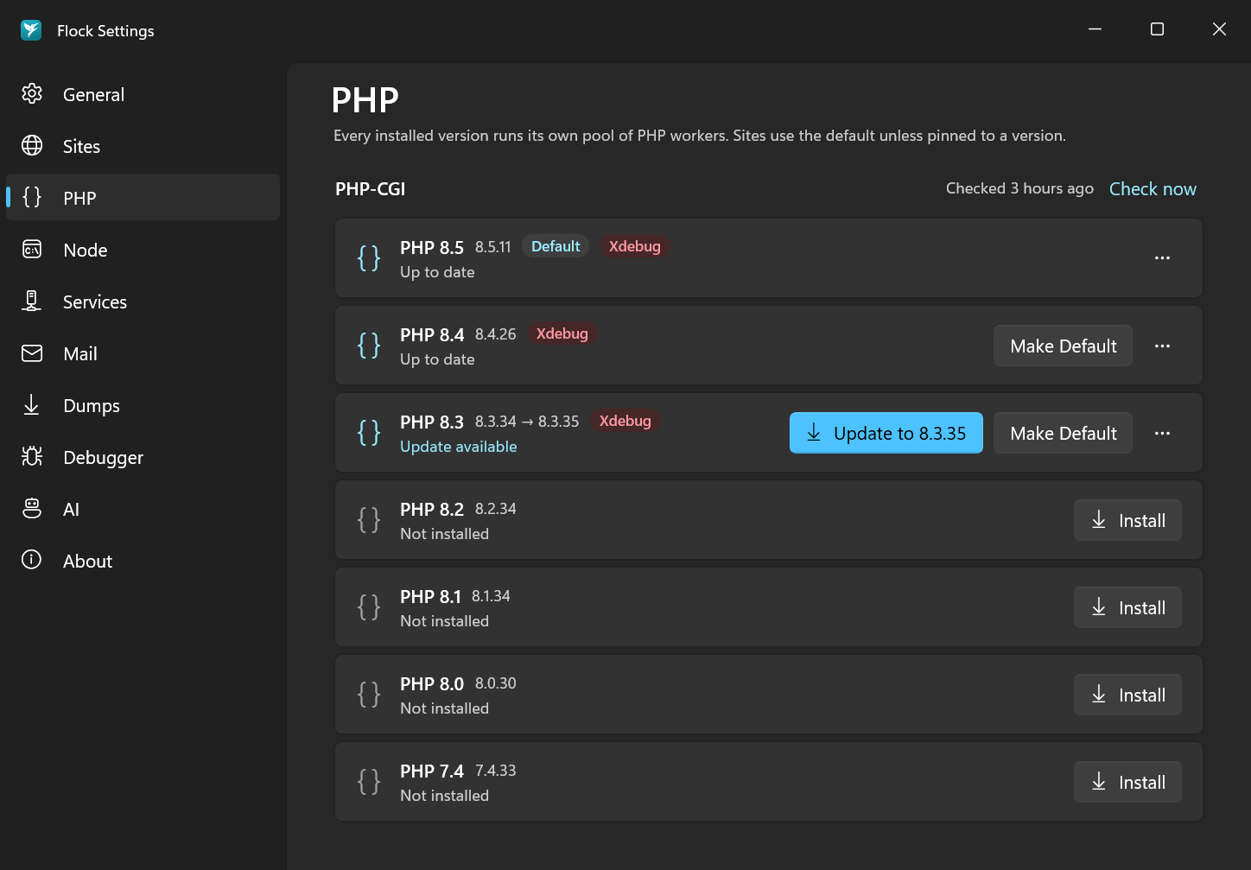Click the braces icon of PHP 8.3 row

(x=369, y=432)
